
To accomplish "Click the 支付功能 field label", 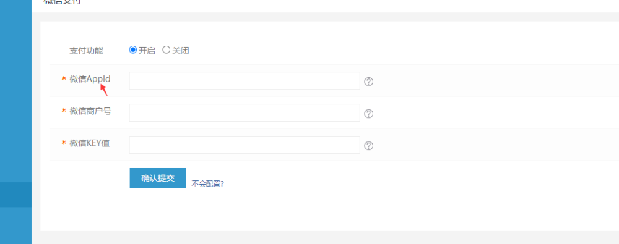I will [x=86, y=51].
